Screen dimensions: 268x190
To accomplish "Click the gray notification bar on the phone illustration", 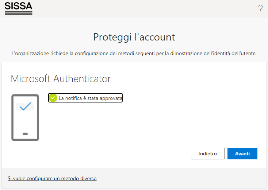I will coord(25,106).
